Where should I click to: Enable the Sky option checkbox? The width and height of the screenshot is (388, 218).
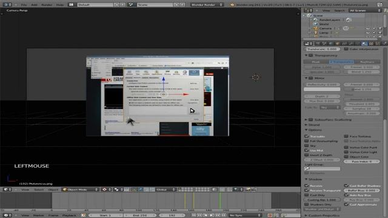click(307, 146)
